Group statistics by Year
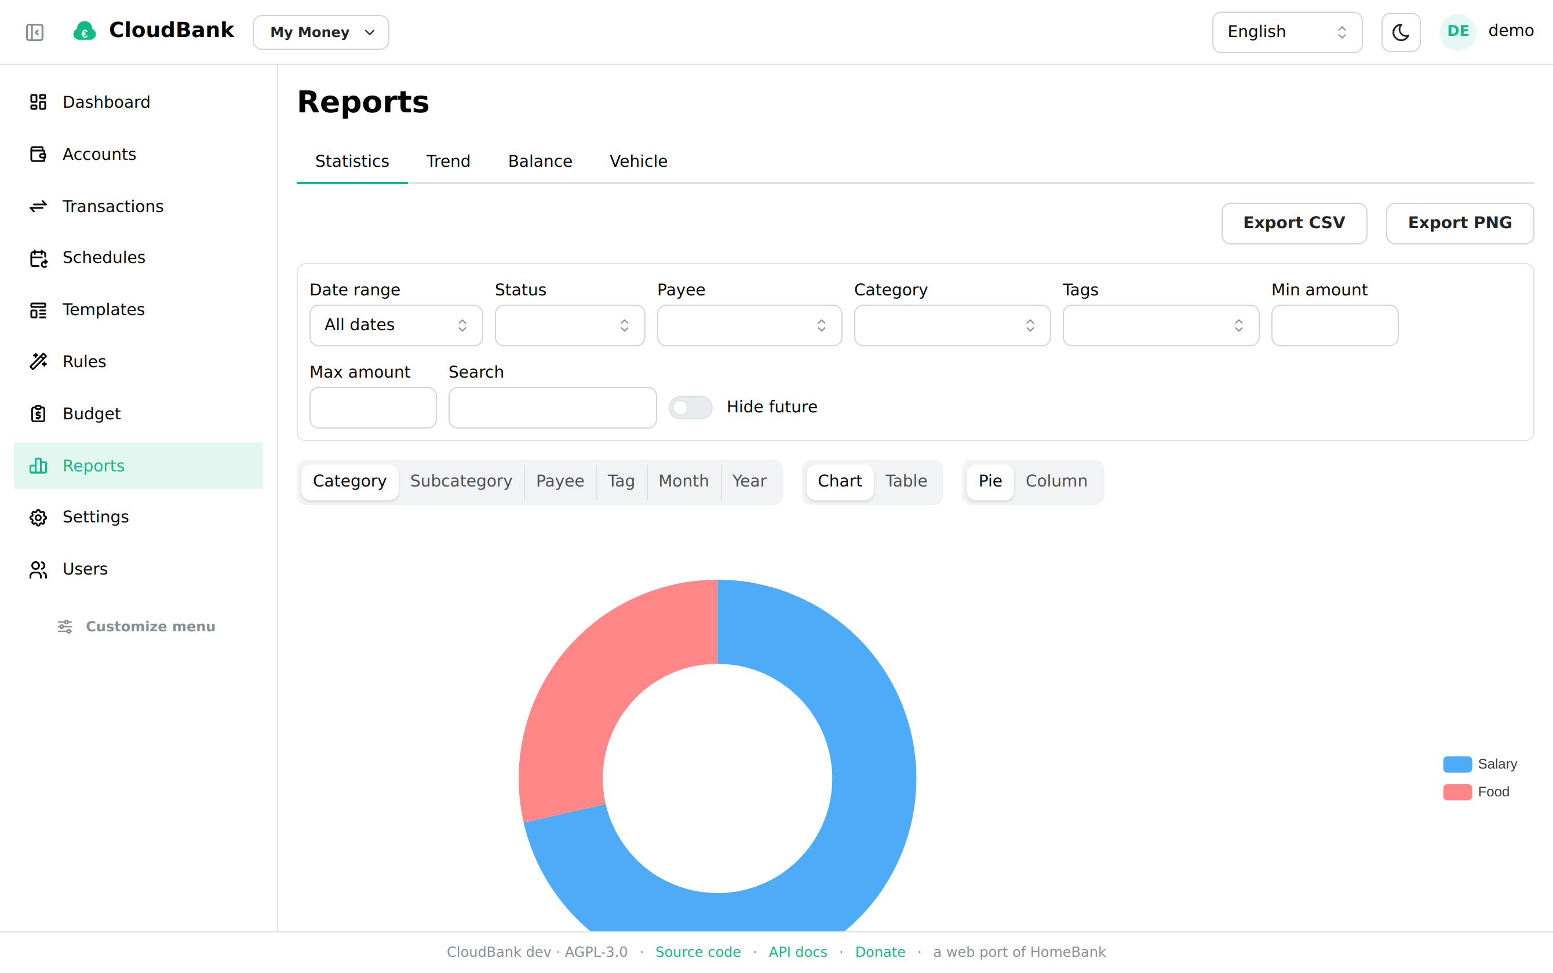Image resolution: width=1553 pixels, height=973 pixels. 749,481
